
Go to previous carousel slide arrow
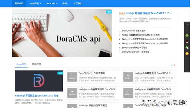pos(18,35)
